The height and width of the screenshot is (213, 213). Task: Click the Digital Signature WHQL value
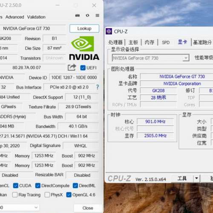coord(81,146)
